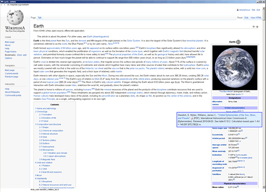
Task: Open the About link in XOWA section
Action: pyautogui.click(x=7, y=45)
